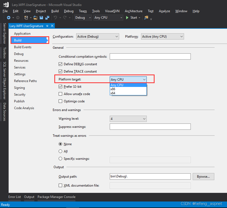Image resolution: width=227 pixels, height=208 pixels.
Task: Open the Build menu
Action: coord(55,11)
